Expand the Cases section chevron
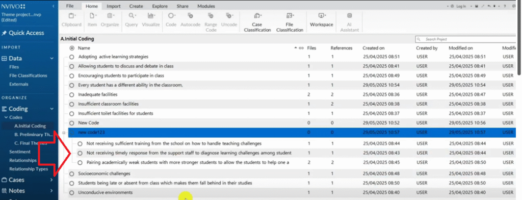The height and width of the screenshot is (200, 522). click(51, 180)
